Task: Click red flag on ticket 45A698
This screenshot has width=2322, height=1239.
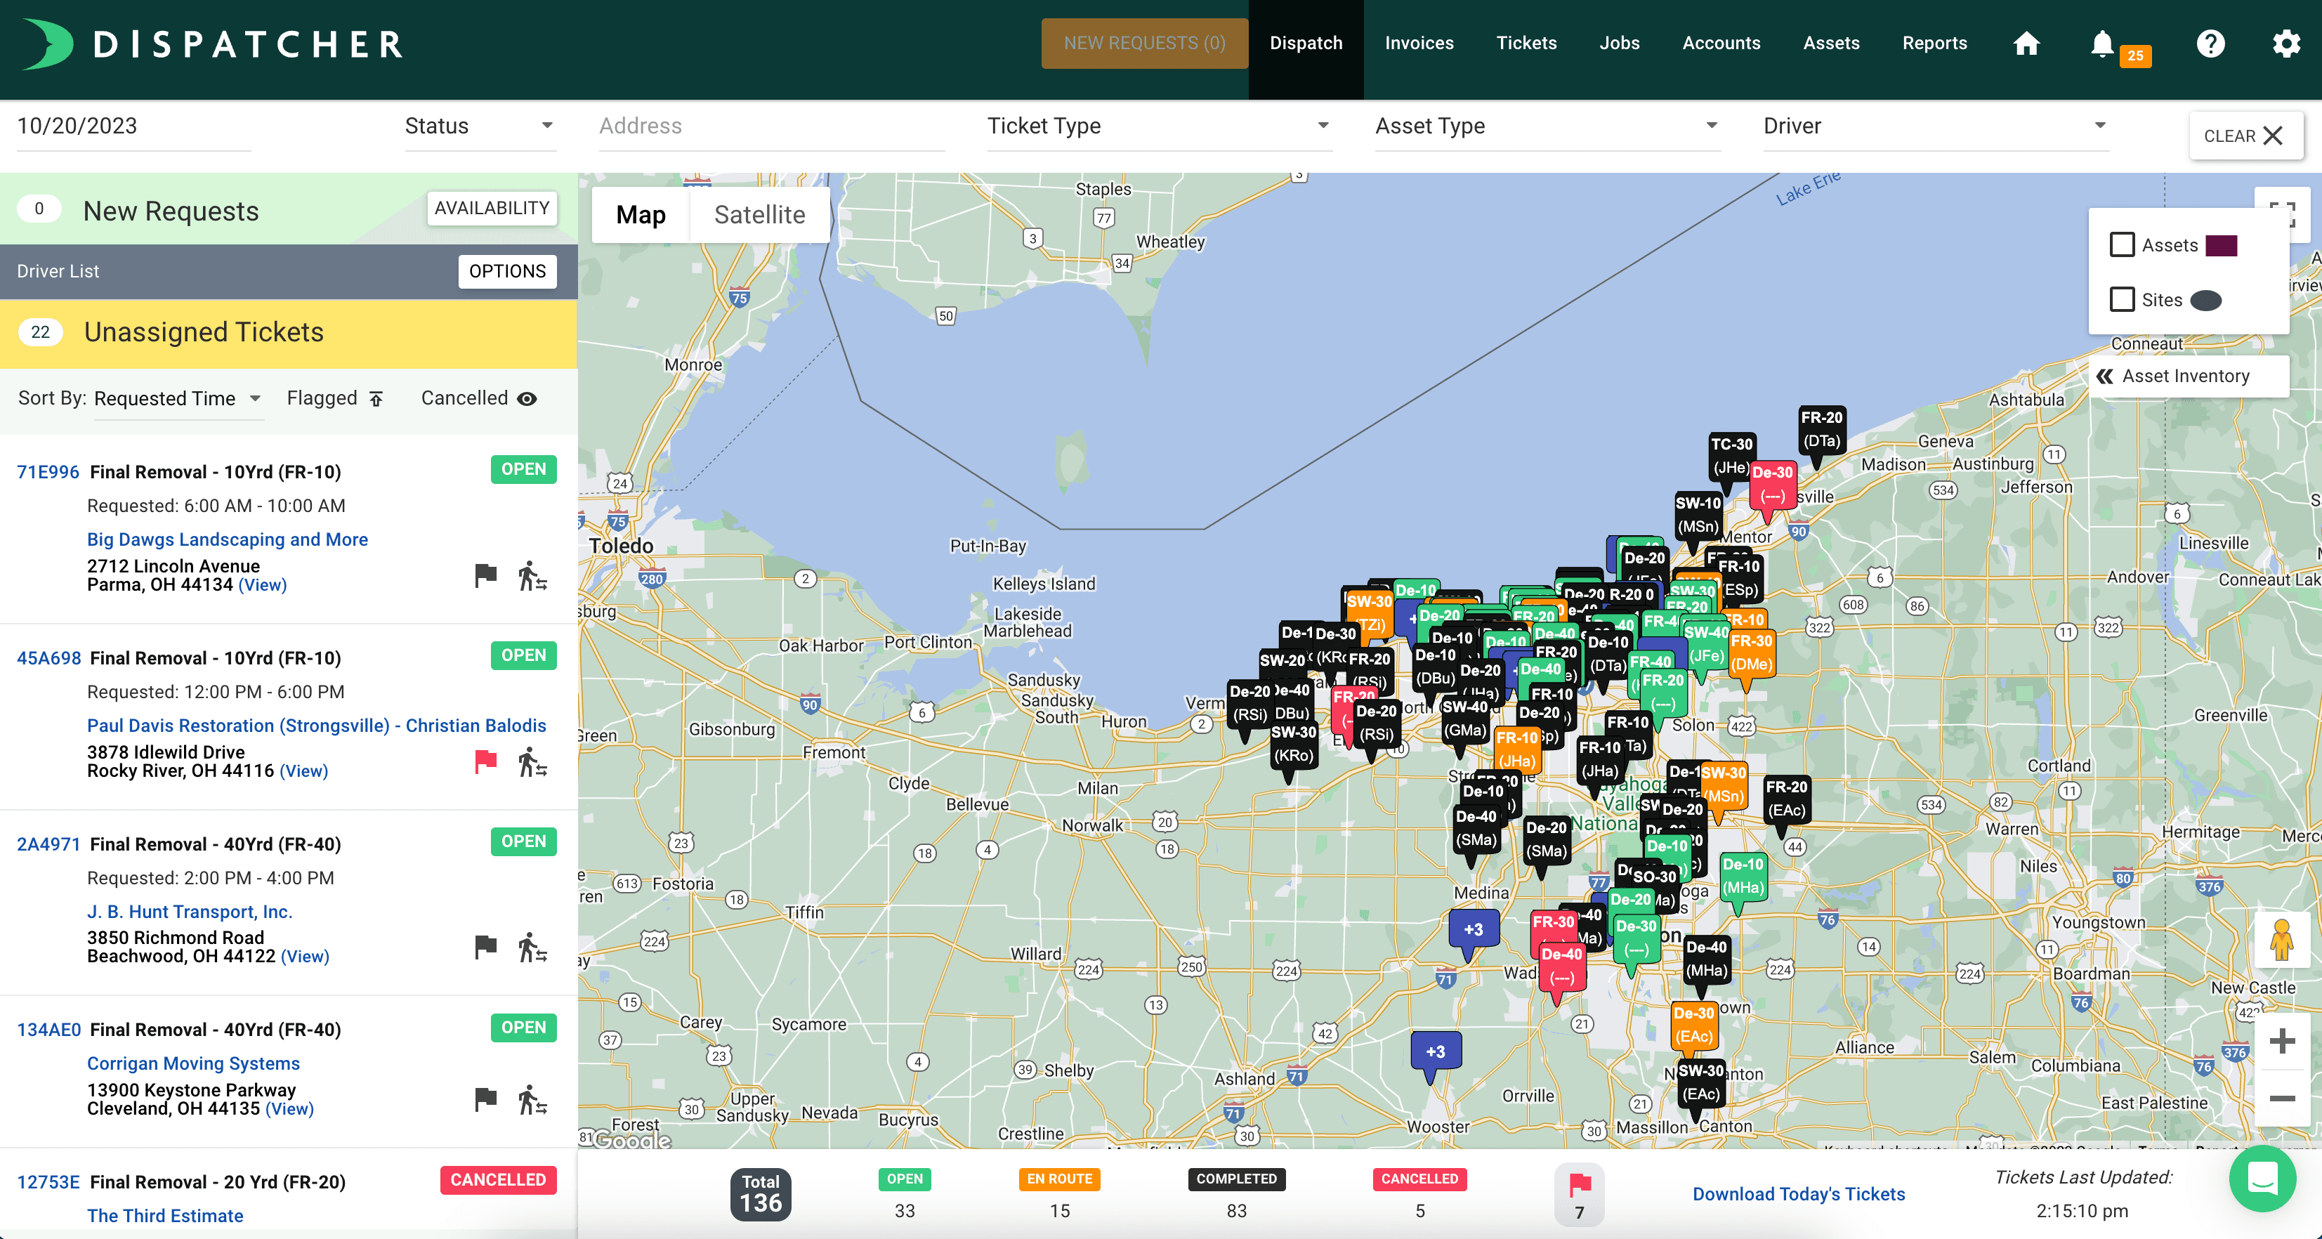Action: (x=486, y=761)
